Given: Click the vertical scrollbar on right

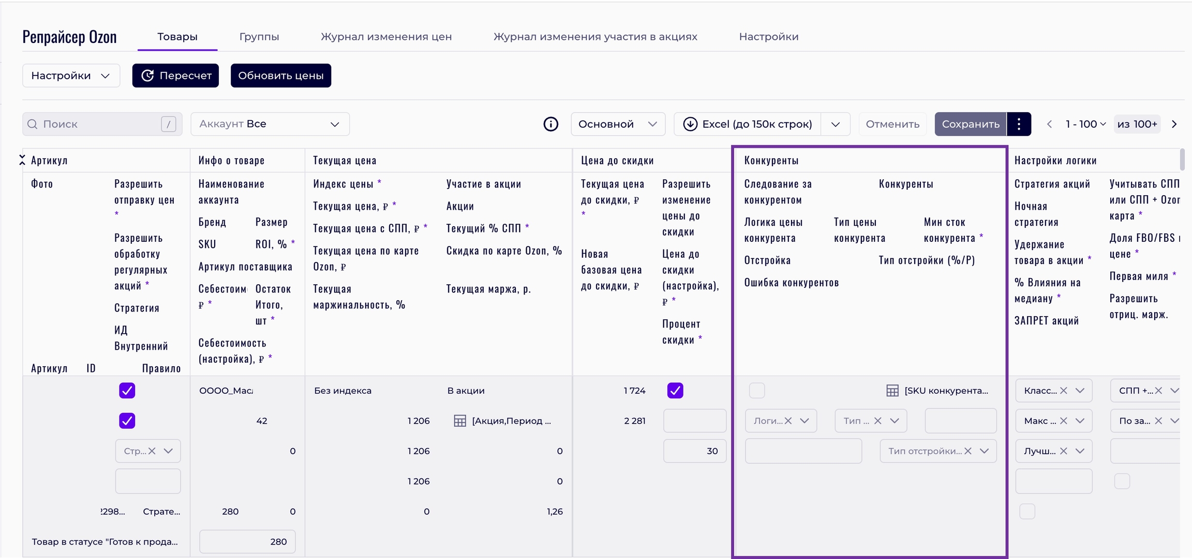Looking at the screenshot, I should tap(1182, 160).
